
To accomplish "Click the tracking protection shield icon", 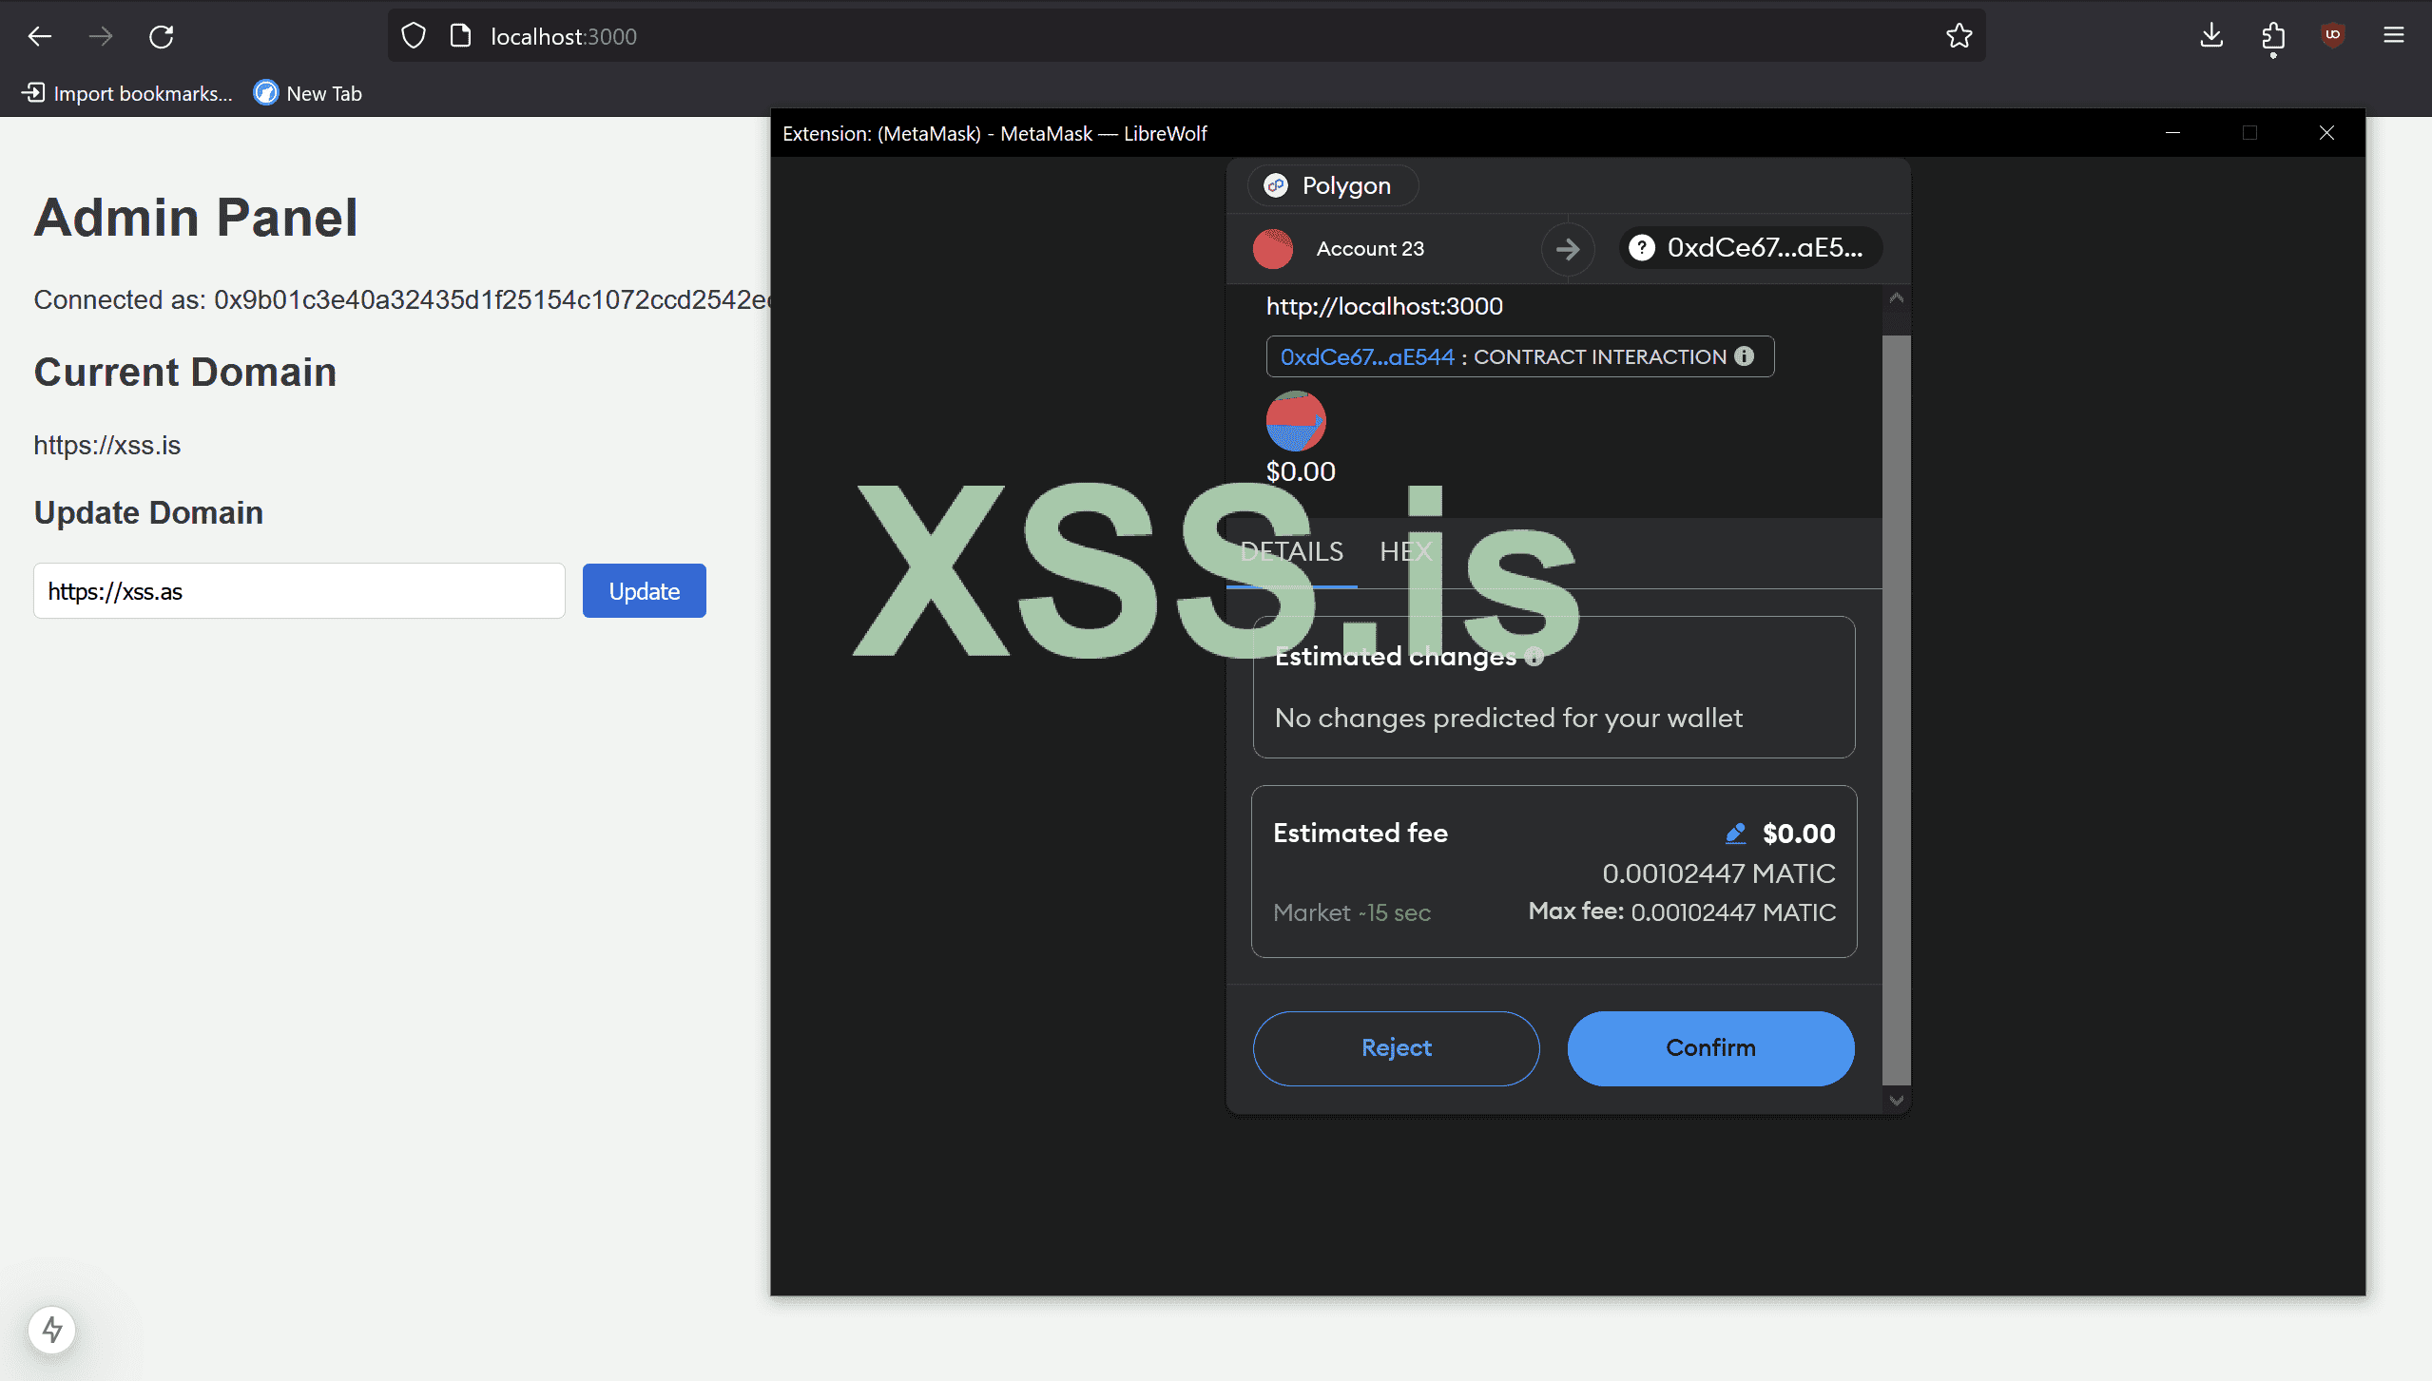I will pyautogui.click(x=414, y=36).
